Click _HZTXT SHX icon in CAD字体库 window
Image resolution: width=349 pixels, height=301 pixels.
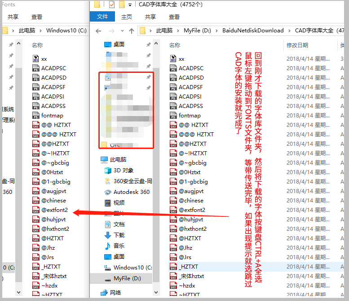[x=173, y=266]
